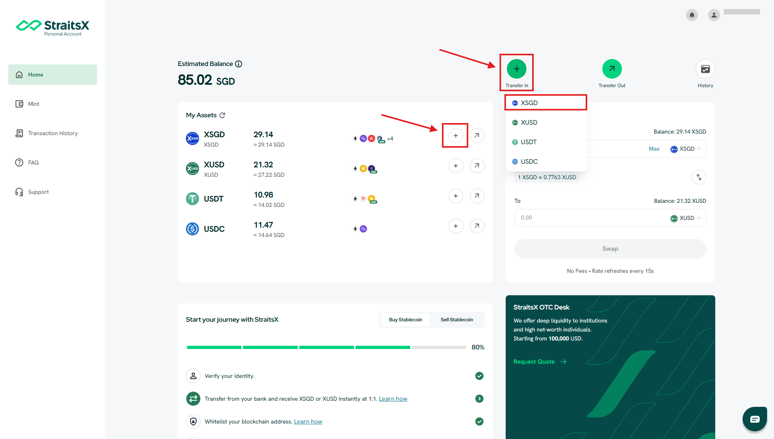Viewport: 774px width, 439px height.
Task: Click the 1 XSGD ≈ 0.7763 XUSD rate tag
Action: click(x=547, y=177)
